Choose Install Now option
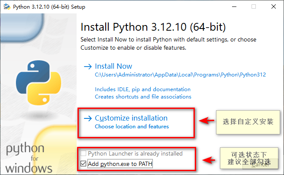 (x=113, y=67)
